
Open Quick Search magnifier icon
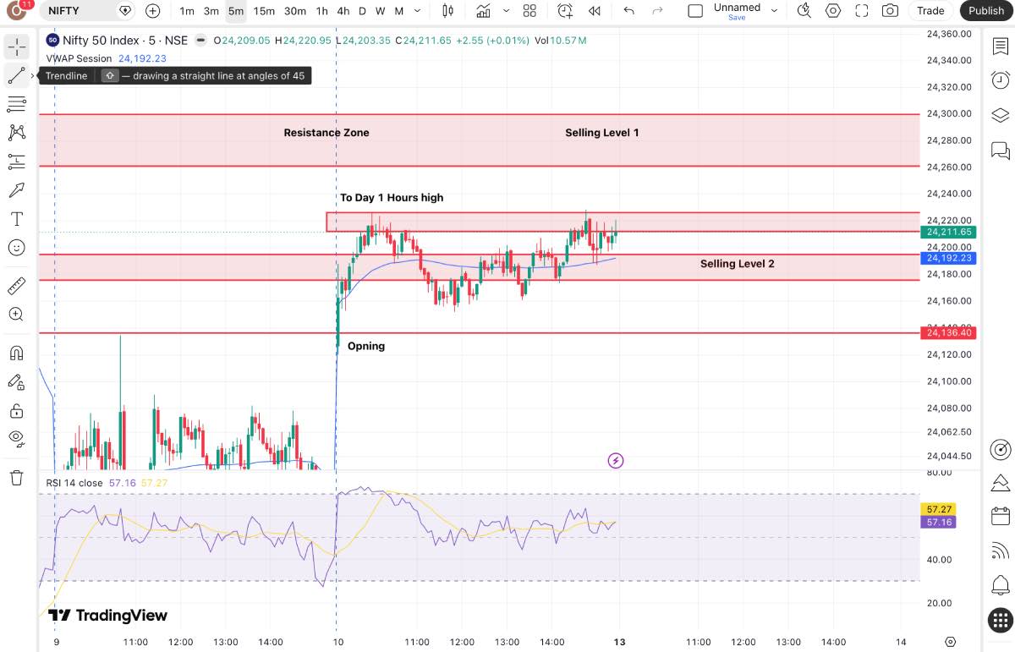(x=804, y=11)
